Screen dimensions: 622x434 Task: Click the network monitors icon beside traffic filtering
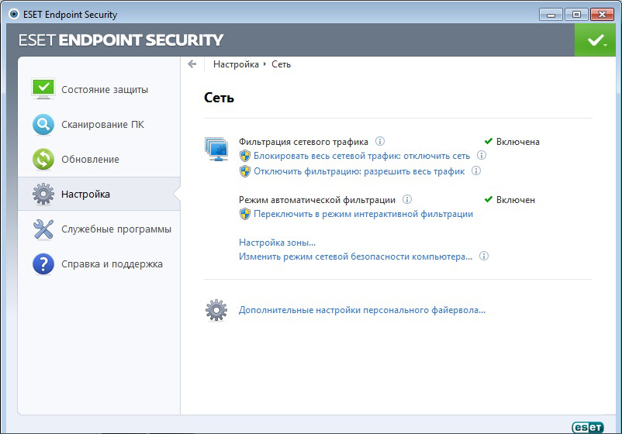point(216,148)
